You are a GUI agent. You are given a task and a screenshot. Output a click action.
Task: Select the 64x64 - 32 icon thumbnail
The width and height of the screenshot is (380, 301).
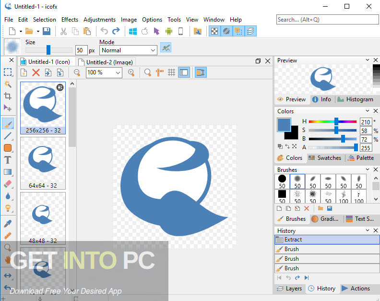[43, 163]
